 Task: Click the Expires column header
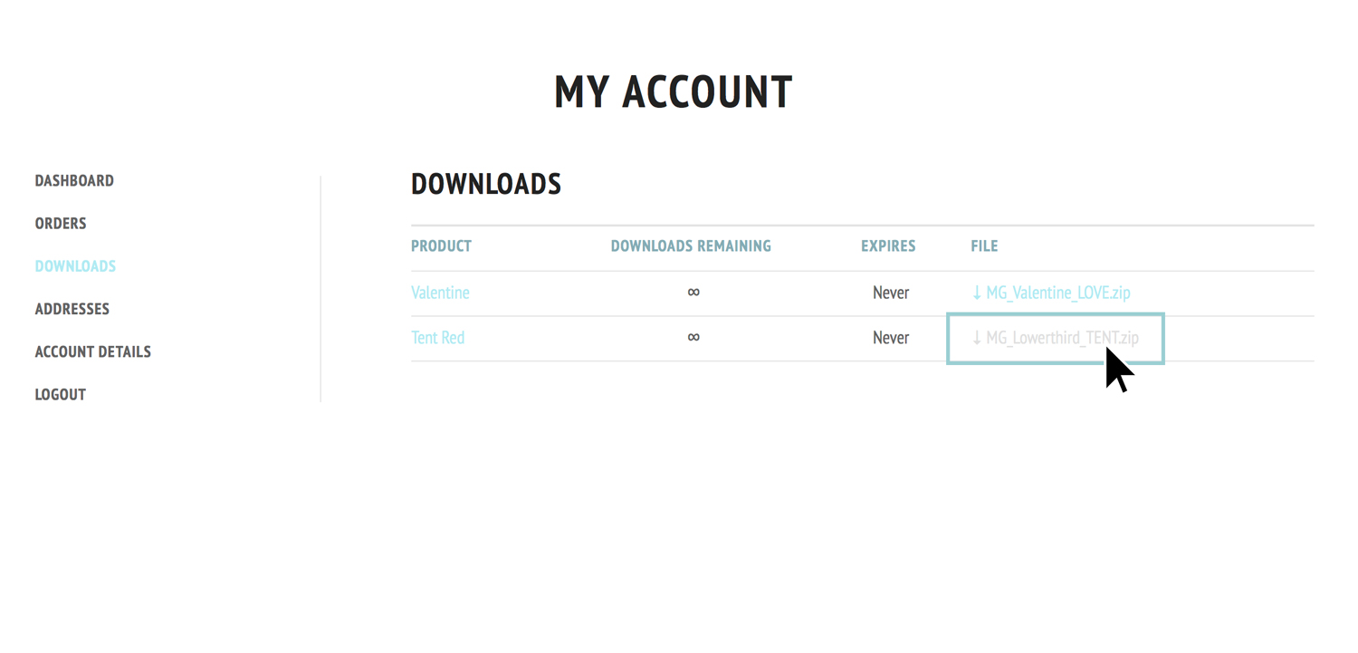pyautogui.click(x=888, y=246)
